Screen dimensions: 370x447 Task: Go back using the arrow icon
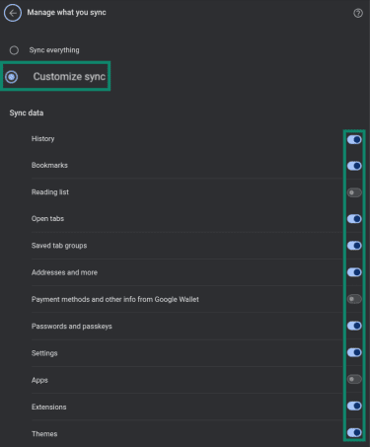coord(13,13)
